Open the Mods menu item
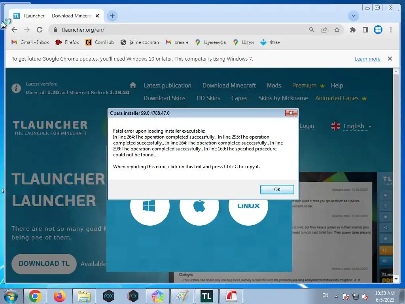Image resolution: width=405 pixels, height=304 pixels. pyautogui.click(x=274, y=85)
